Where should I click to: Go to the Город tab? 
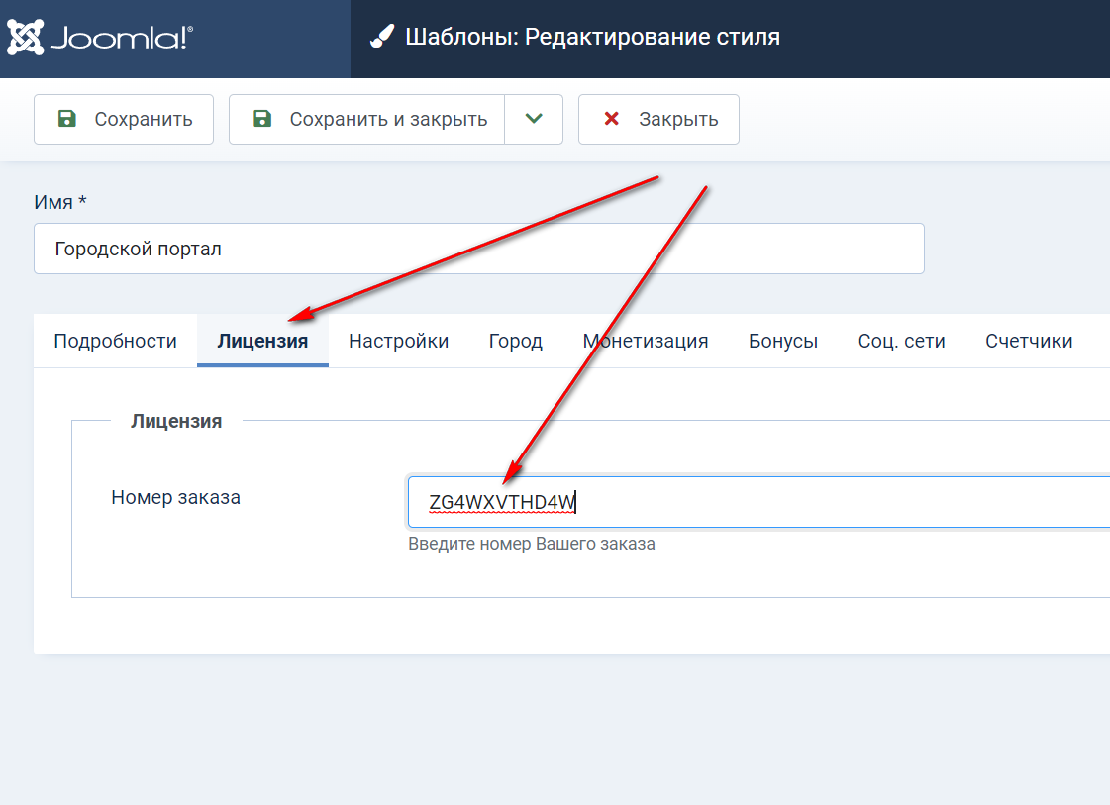515,341
